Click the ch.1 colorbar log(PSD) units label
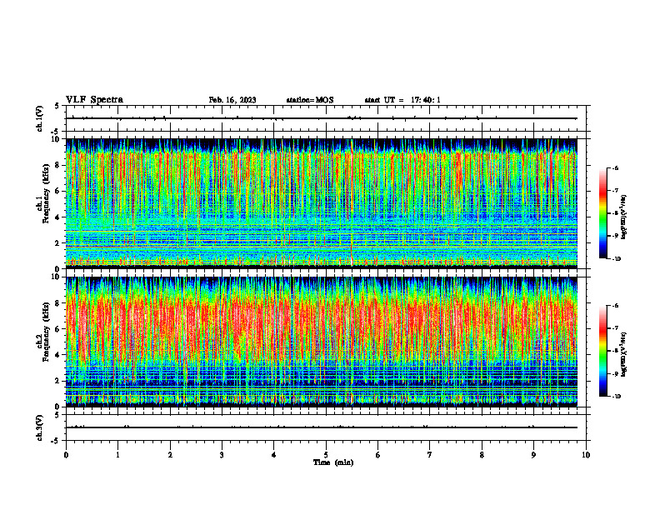 pyautogui.click(x=624, y=217)
